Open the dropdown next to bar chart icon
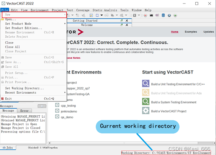Viewport: 216px width, 155px height. click(x=117, y=15)
